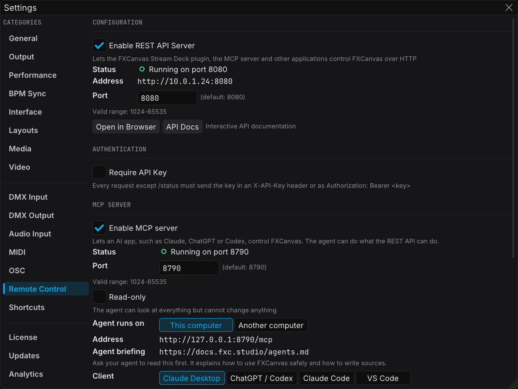The image size is (518, 389).
Task: Switch to the OSC category
Action: tap(46, 271)
